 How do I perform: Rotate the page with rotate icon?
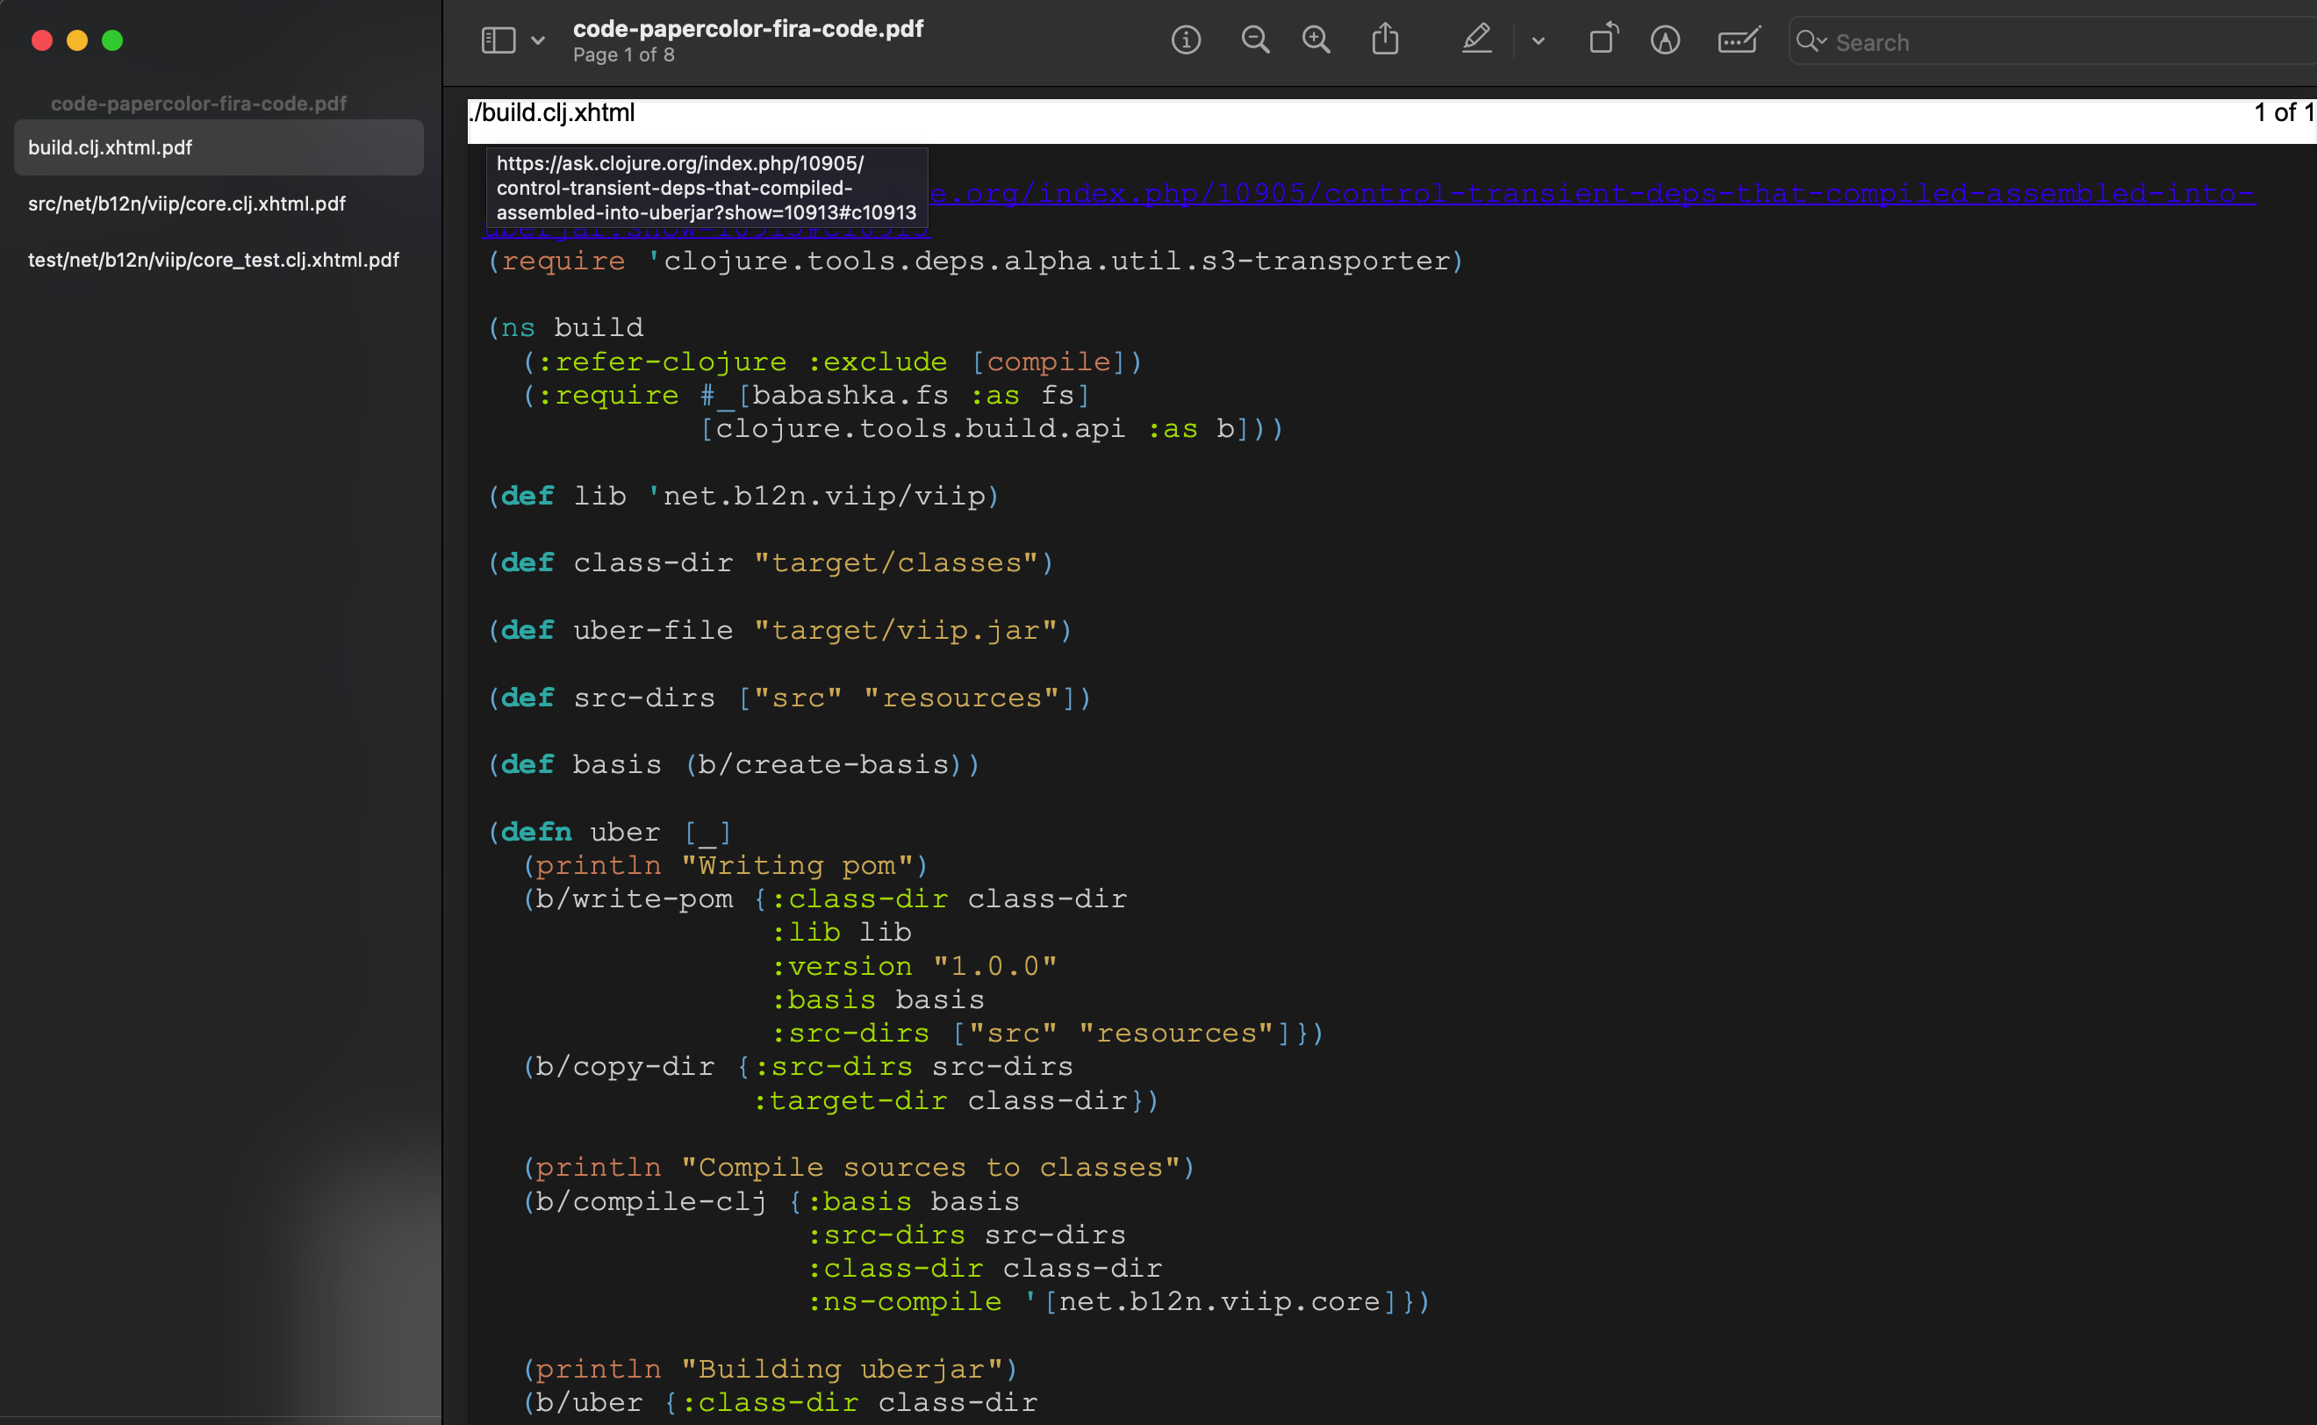pyautogui.click(x=1603, y=39)
